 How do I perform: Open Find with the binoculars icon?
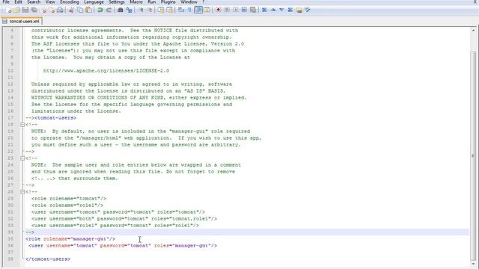(120, 10)
